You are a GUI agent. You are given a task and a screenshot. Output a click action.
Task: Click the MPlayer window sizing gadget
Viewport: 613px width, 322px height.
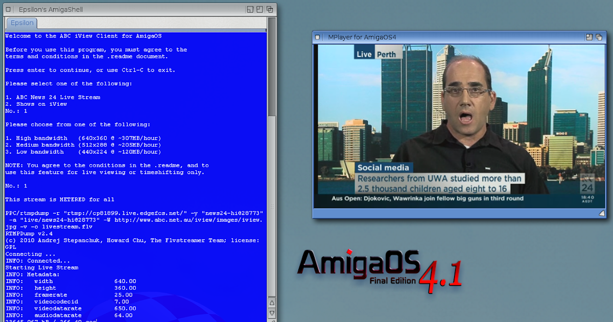click(601, 213)
